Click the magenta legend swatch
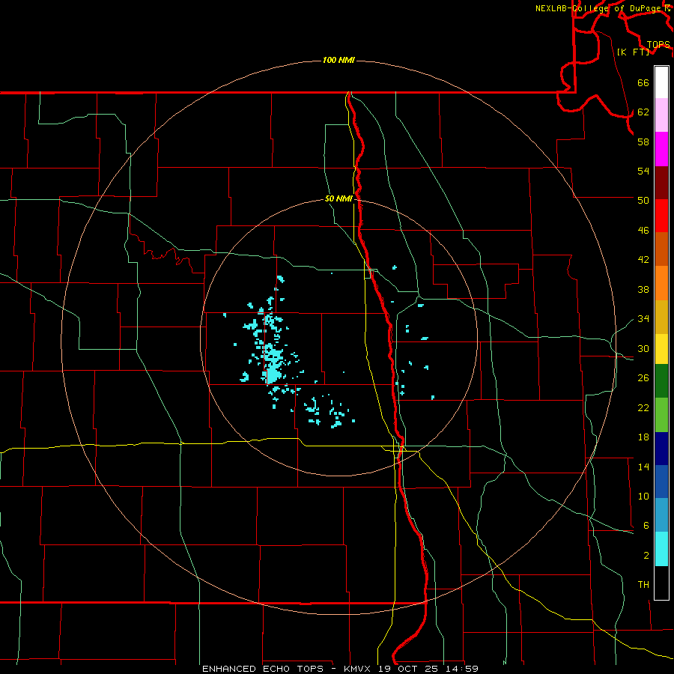The height and width of the screenshot is (674, 674). [661, 149]
